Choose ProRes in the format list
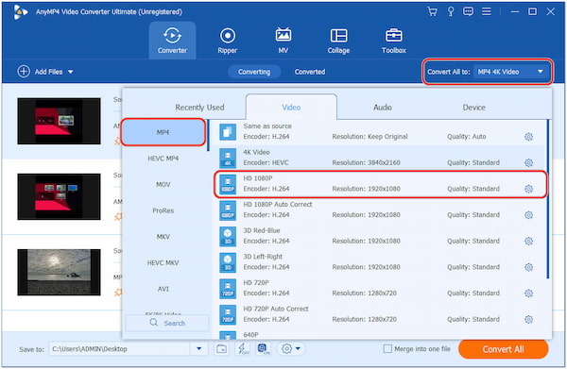Viewport: 567px width, 369px height. click(x=163, y=210)
